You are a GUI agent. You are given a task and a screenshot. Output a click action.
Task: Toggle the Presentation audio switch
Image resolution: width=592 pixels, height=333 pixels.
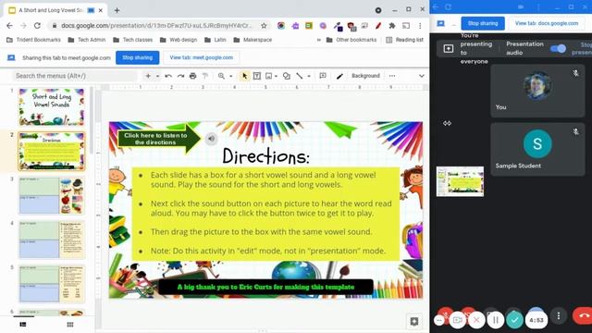pyautogui.click(x=558, y=48)
